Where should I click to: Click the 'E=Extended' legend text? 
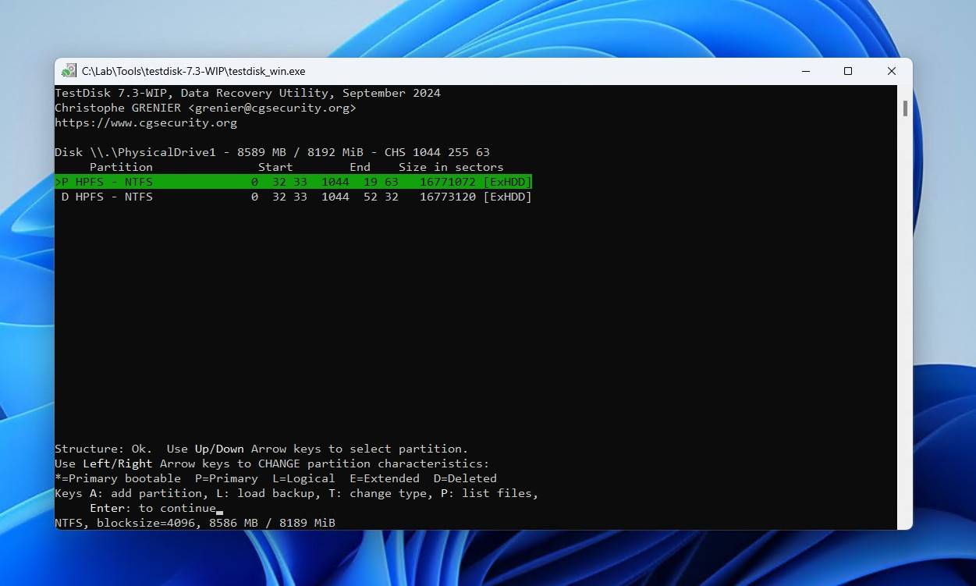tap(385, 478)
